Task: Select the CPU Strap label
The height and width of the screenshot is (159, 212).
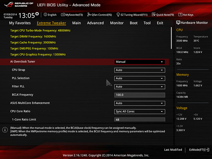Action: click(18, 70)
